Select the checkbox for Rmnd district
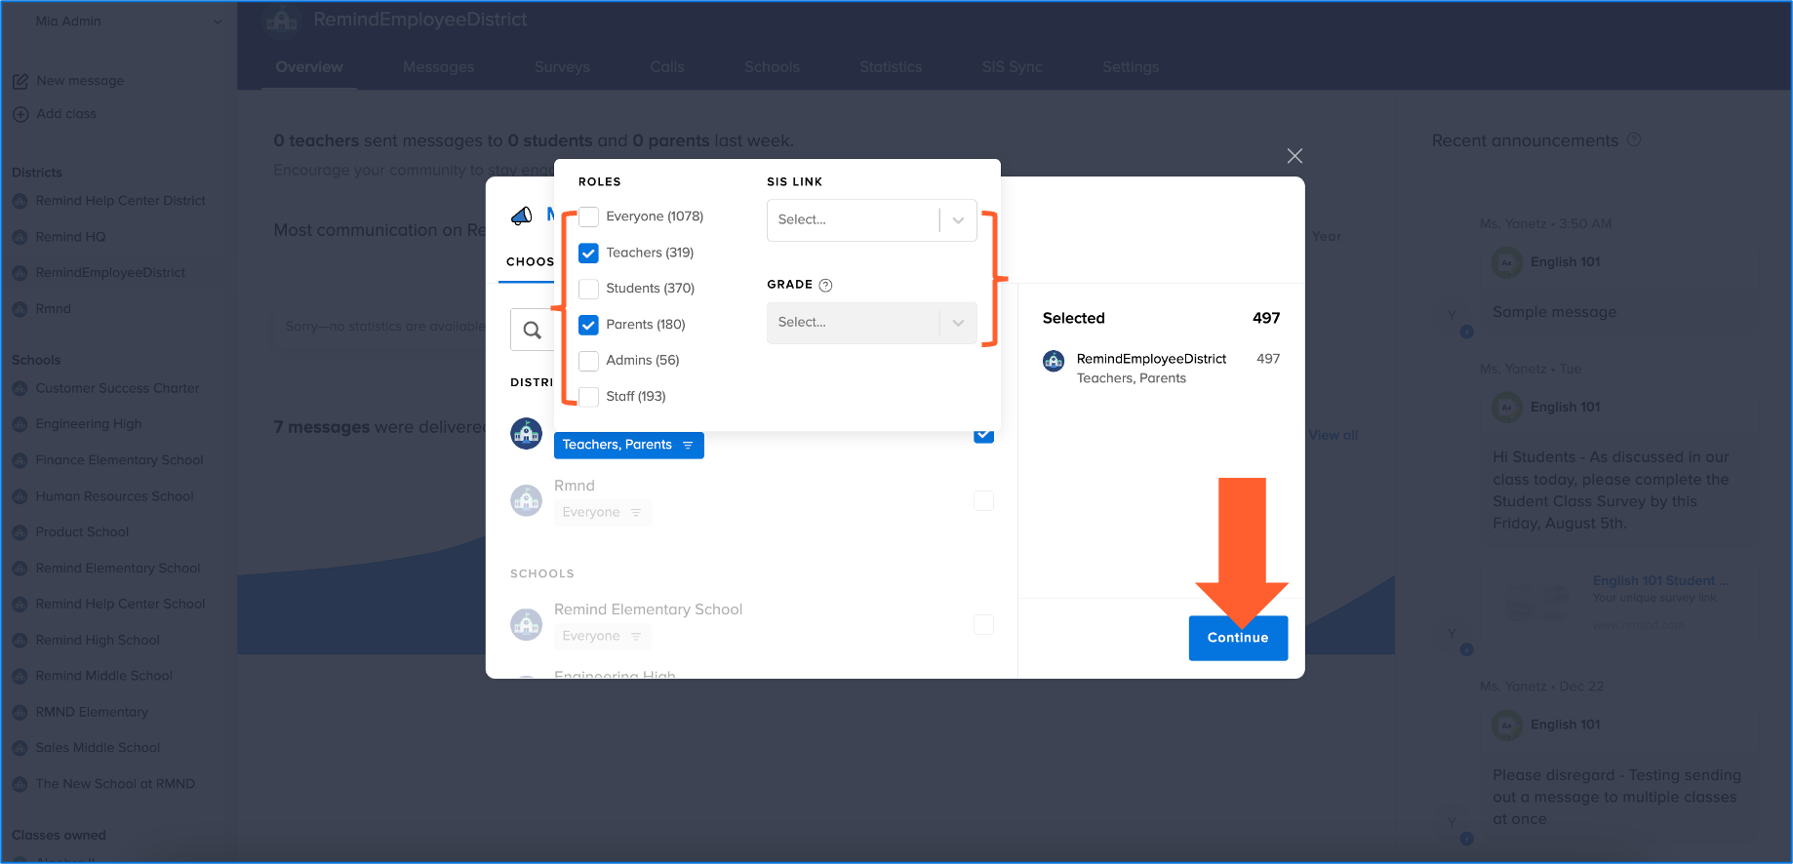 (x=983, y=500)
